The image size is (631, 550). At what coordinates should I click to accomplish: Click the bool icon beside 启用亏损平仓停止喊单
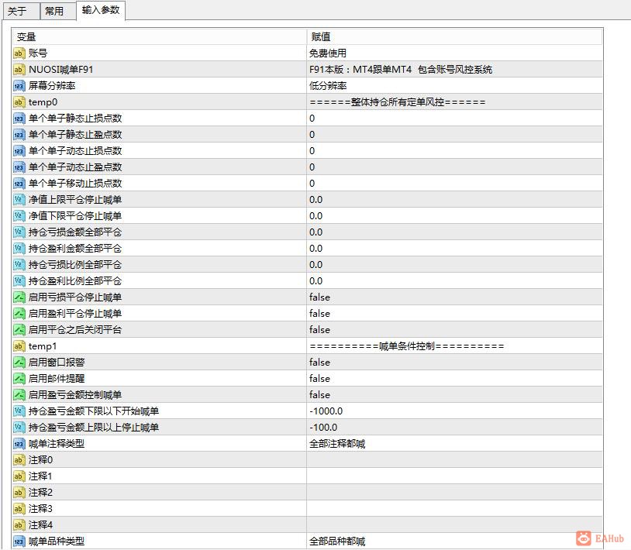[x=19, y=297]
